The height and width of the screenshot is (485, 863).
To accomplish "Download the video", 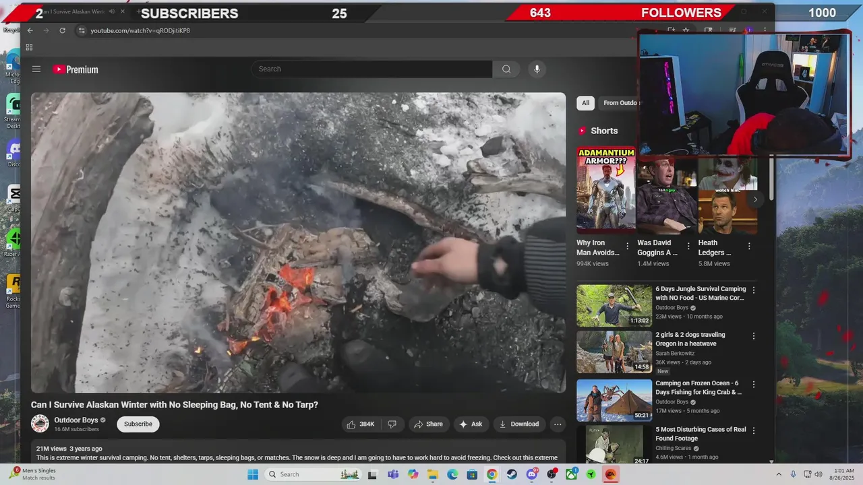I will point(519,424).
